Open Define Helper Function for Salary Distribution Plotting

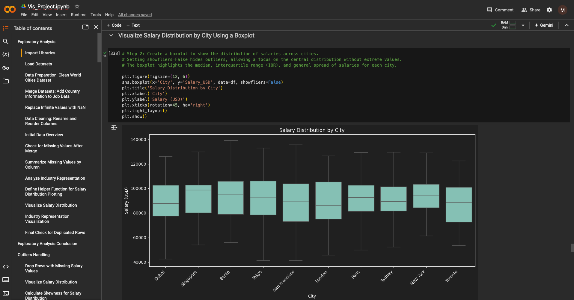click(x=56, y=191)
